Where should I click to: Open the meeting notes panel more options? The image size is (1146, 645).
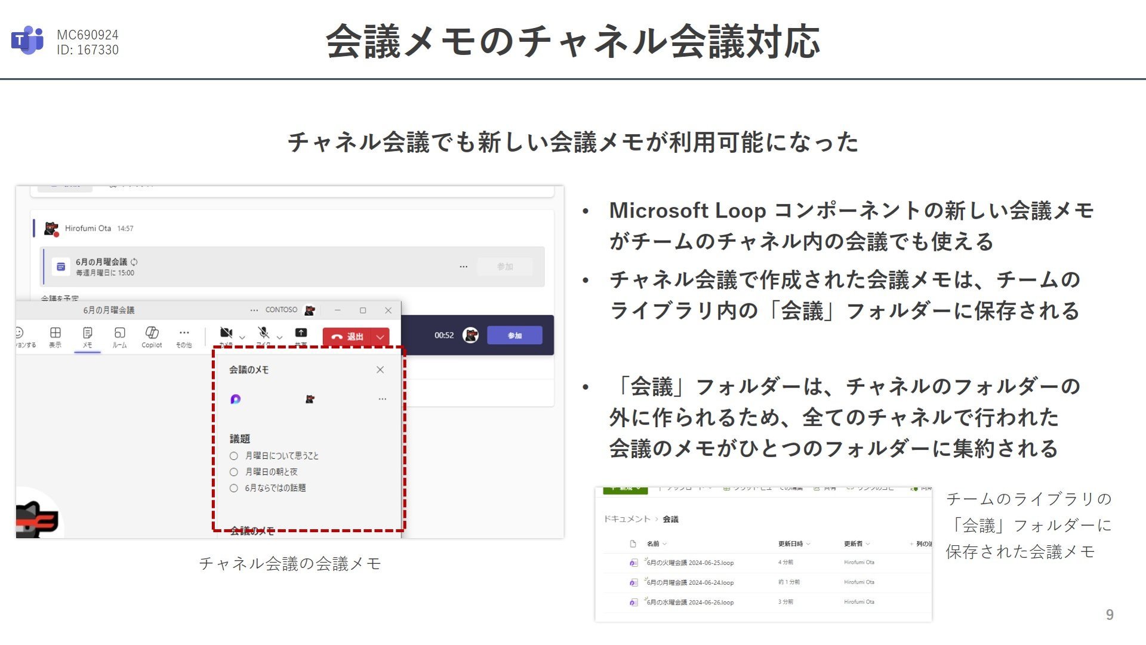pos(382,399)
